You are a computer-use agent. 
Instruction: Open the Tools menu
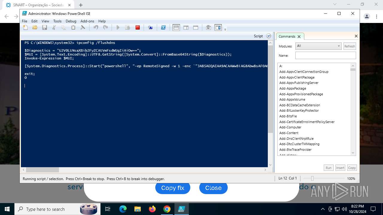click(x=57, y=21)
